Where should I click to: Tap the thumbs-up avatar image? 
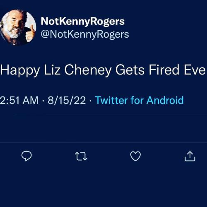18,28
